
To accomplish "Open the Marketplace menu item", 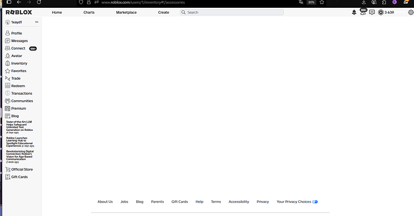I will (127, 13).
